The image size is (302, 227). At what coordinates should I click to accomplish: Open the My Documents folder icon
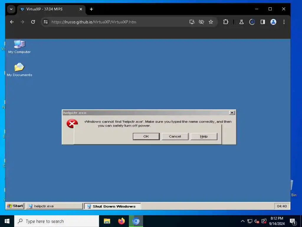19,69
